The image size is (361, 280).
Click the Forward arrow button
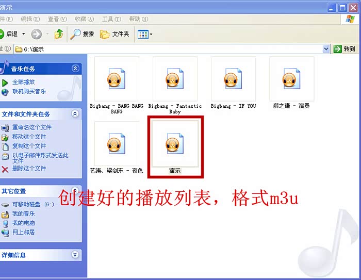37,34
